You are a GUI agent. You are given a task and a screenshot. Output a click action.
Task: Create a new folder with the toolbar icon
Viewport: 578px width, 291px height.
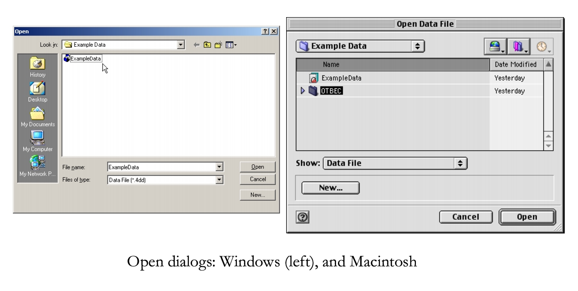pos(217,45)
